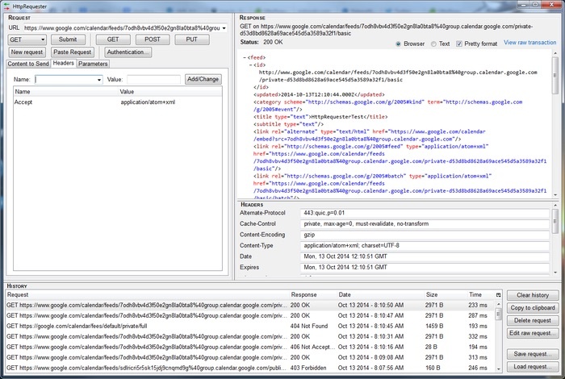
Task: Click the PUT button
Action: tap(192, 40)
